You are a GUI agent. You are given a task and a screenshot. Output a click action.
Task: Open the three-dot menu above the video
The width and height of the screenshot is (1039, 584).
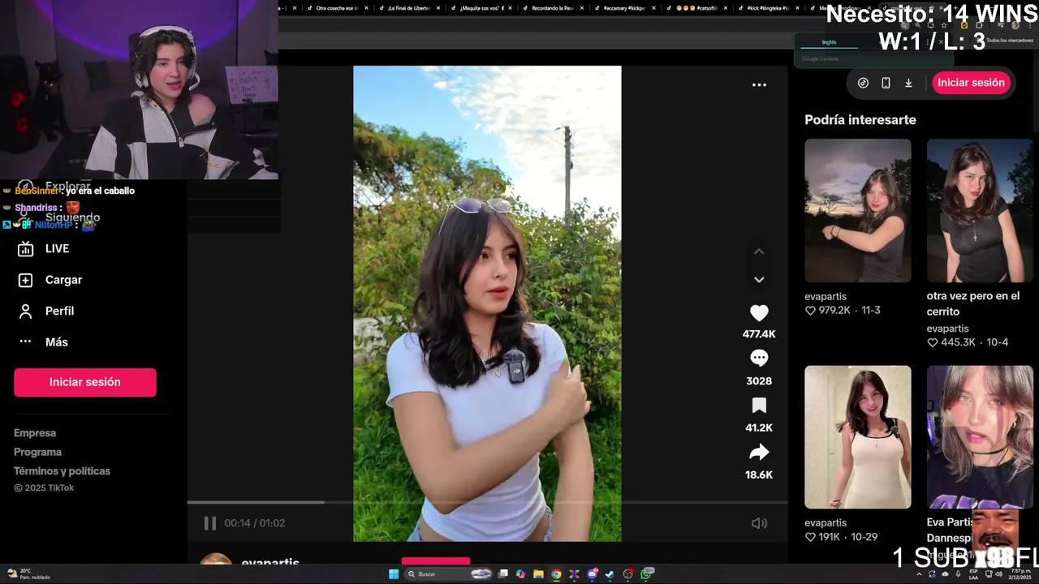759,84
